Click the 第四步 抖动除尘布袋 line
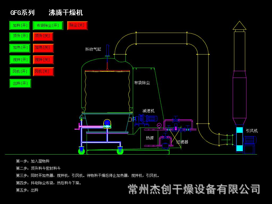This screenshot has width=272, height=204. click(49, 183)
